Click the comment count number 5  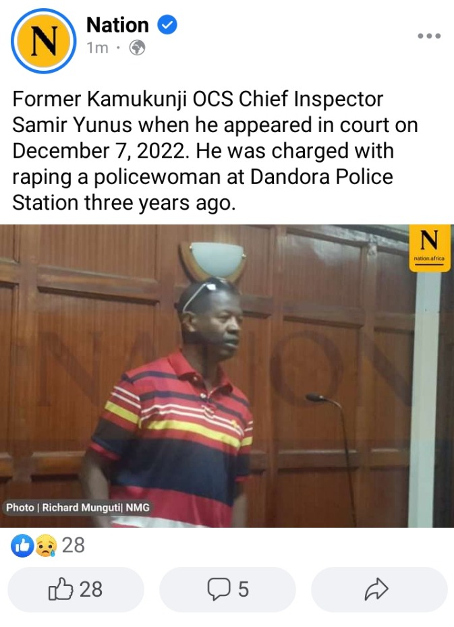click(x=244, y=589)
